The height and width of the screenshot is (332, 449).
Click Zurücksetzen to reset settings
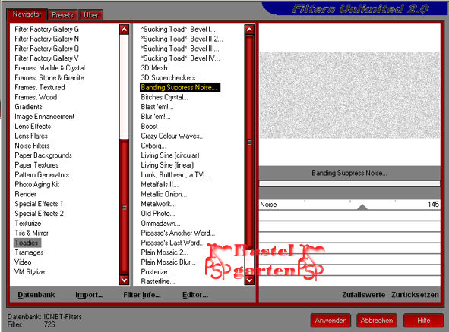(x=415, y=295)
